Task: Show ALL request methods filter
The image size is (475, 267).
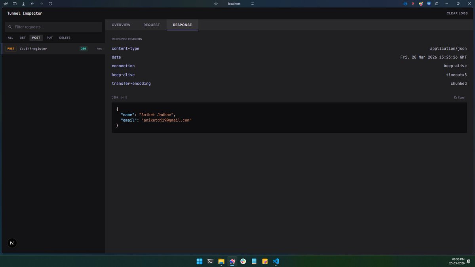Action: click(x=10, y=38)
